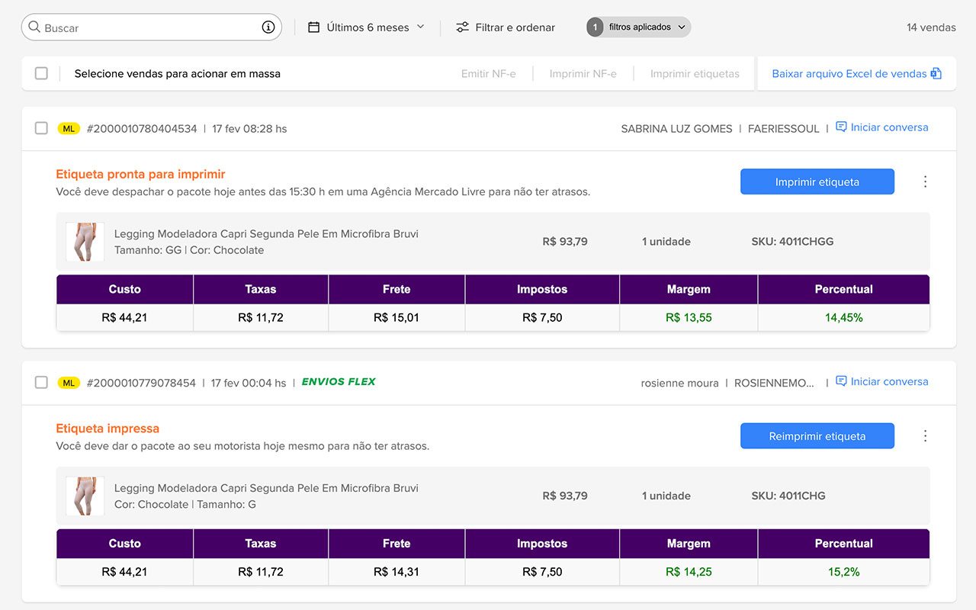Image resolution: width=976 pixels, height=610 pixels.
Task: Click the Excel file download icon
Action: coord(936,74)
